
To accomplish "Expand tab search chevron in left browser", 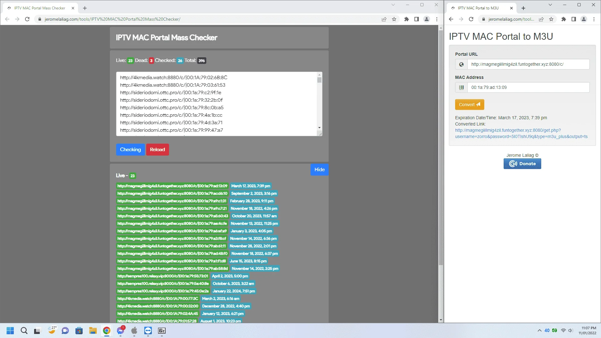I will [393, 5].
